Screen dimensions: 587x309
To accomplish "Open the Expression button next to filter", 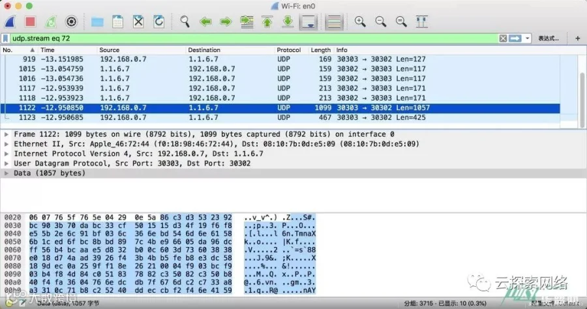I will point(549,38).
